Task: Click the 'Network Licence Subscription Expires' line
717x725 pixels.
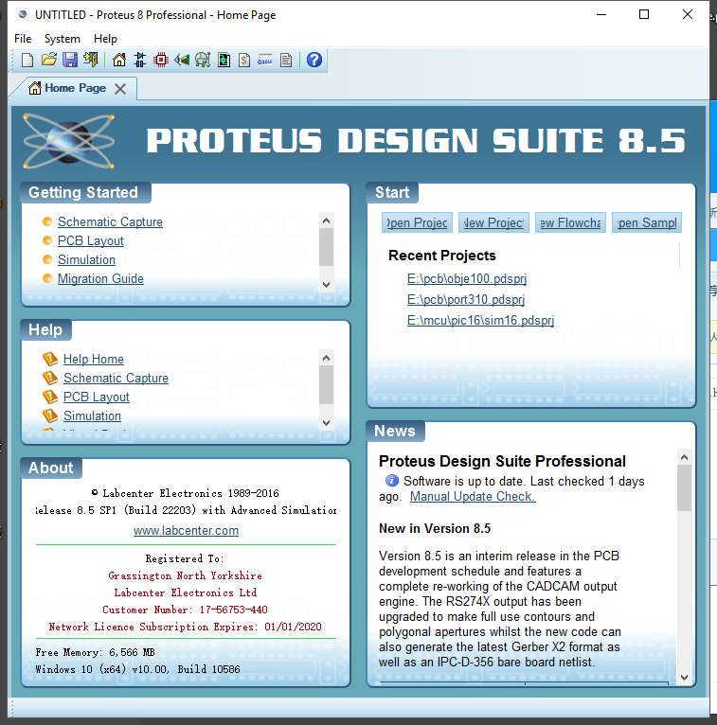Action: [x=185, y=627]
